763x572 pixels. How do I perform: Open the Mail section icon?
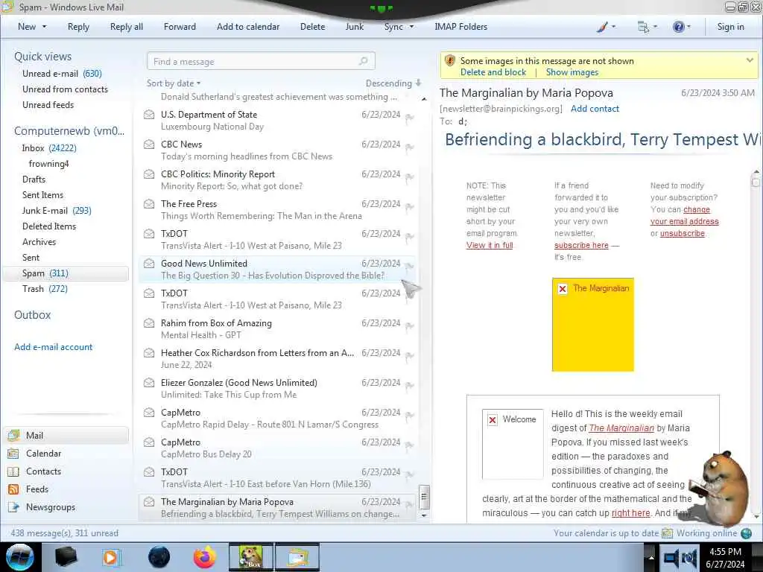click(x=13, y=435)
